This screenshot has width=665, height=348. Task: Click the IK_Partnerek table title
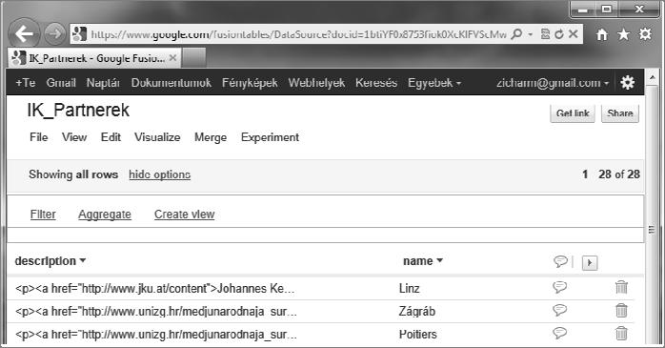click(x=78, y=111)
